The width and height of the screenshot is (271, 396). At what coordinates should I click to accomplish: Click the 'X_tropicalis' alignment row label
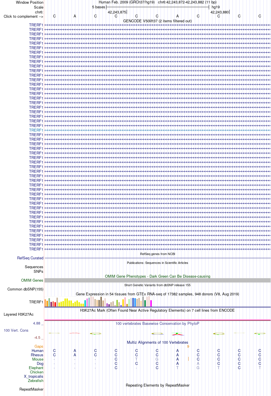34,376
